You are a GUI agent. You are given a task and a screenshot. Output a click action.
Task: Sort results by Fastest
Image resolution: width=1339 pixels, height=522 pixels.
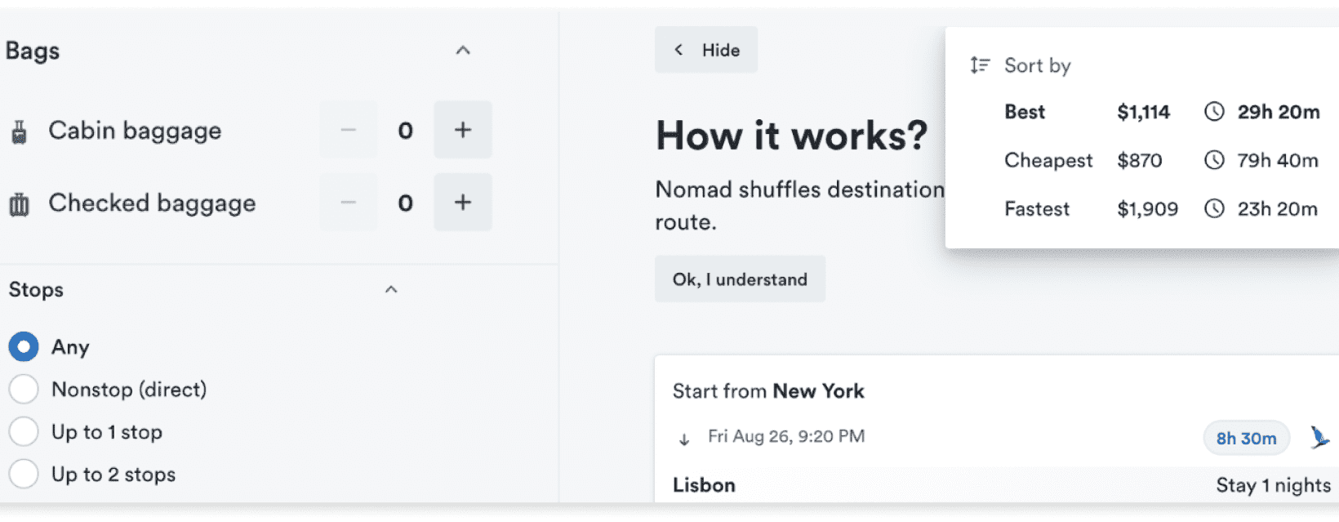tap(1037, 209)
